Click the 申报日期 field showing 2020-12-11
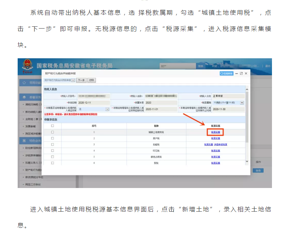290x235 pixels. click(x=94, y=103)
